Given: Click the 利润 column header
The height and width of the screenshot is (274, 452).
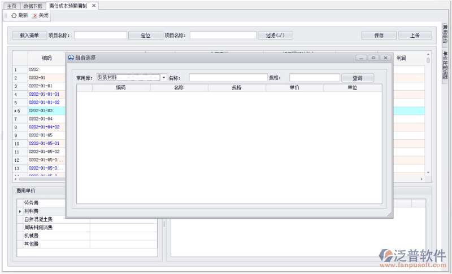Looking at the screenshot, I should point(401,59).
